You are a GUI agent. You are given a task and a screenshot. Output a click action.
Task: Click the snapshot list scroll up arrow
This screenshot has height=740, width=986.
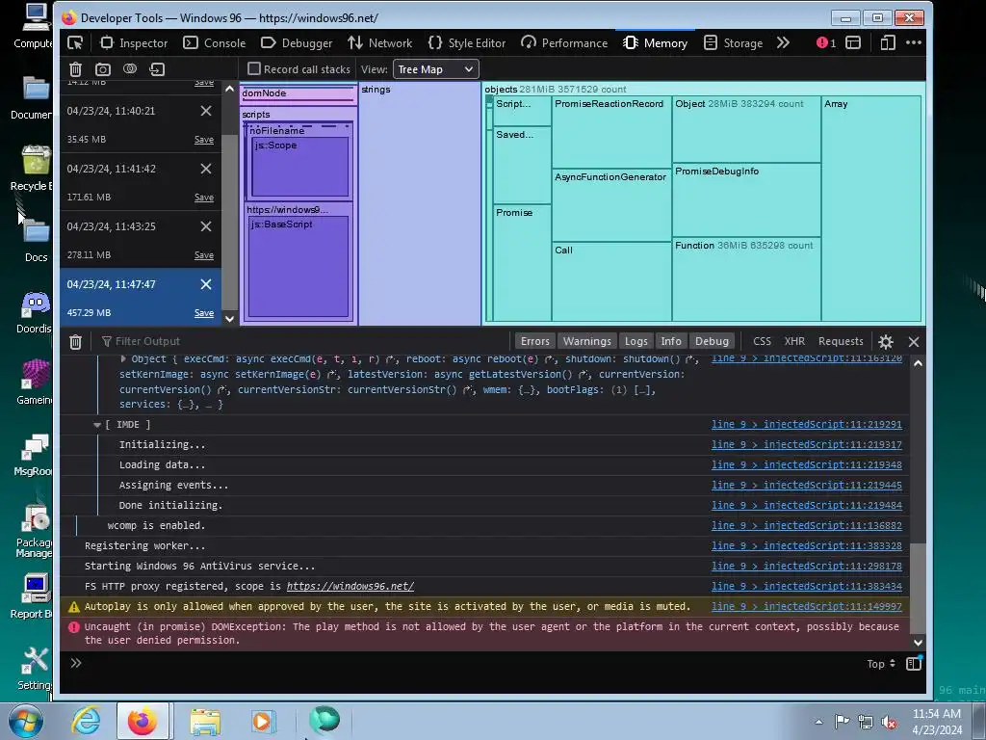(x=229, y=89)
